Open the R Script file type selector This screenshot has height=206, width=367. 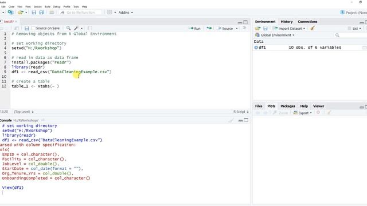point(241,112)
